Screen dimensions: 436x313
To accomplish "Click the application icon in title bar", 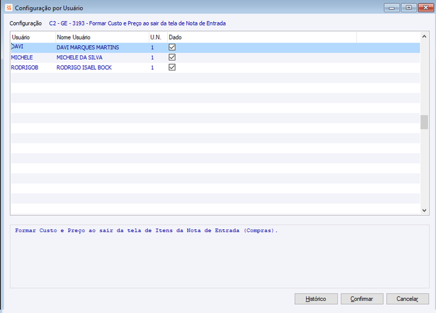I will coord(9,8).
